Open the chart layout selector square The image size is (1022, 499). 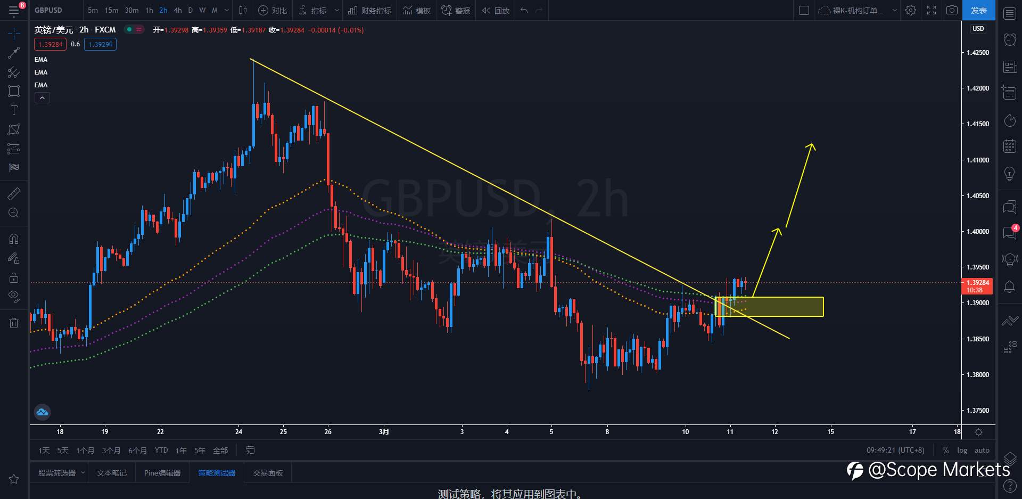coord(804,10)
